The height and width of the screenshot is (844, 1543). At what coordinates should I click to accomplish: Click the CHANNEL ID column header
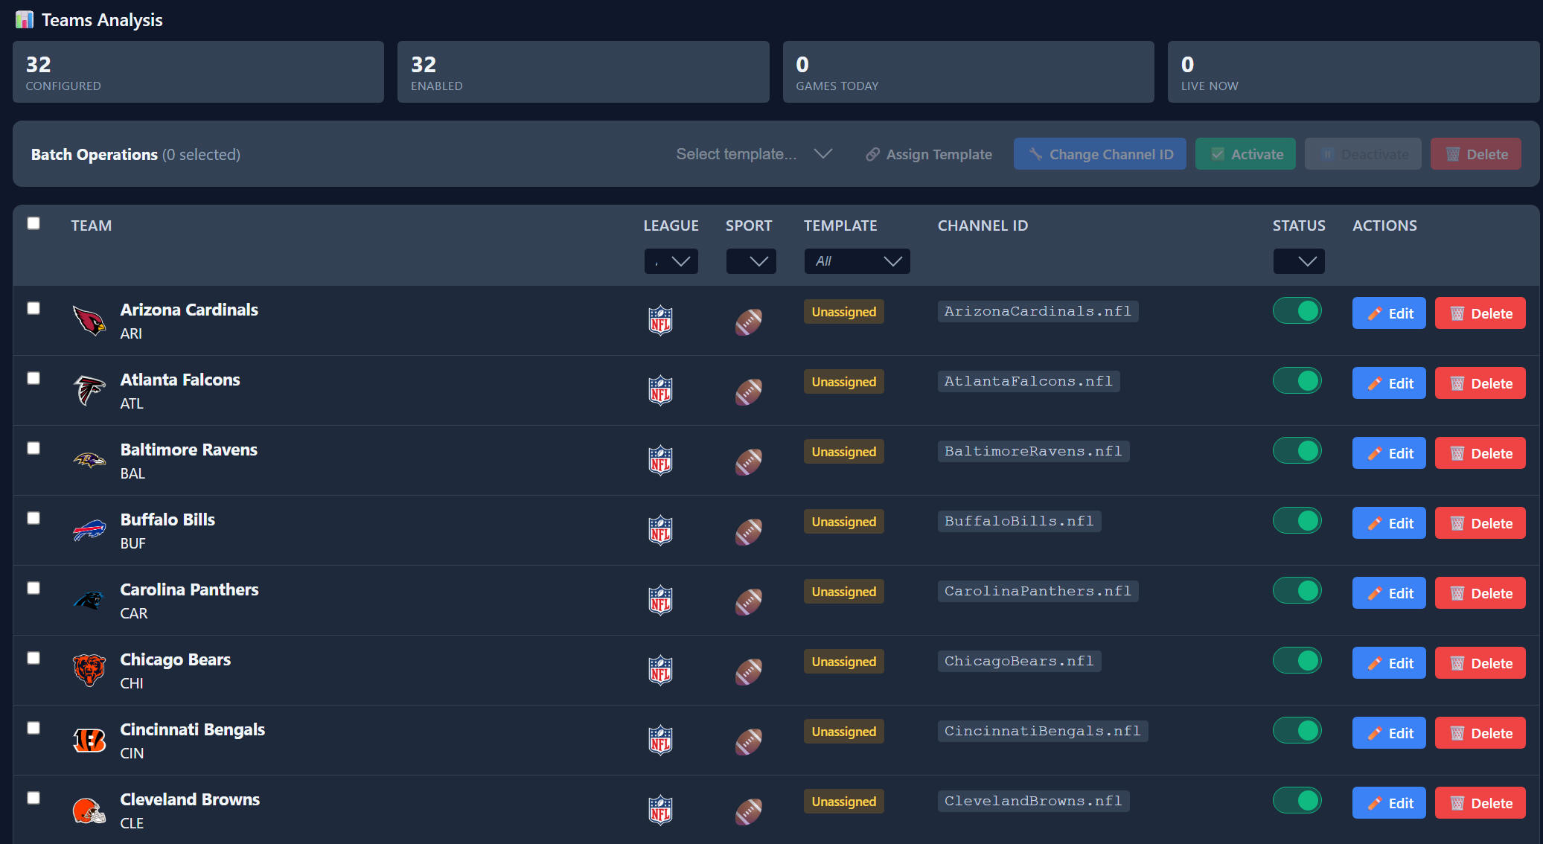(x=983, y=226)
